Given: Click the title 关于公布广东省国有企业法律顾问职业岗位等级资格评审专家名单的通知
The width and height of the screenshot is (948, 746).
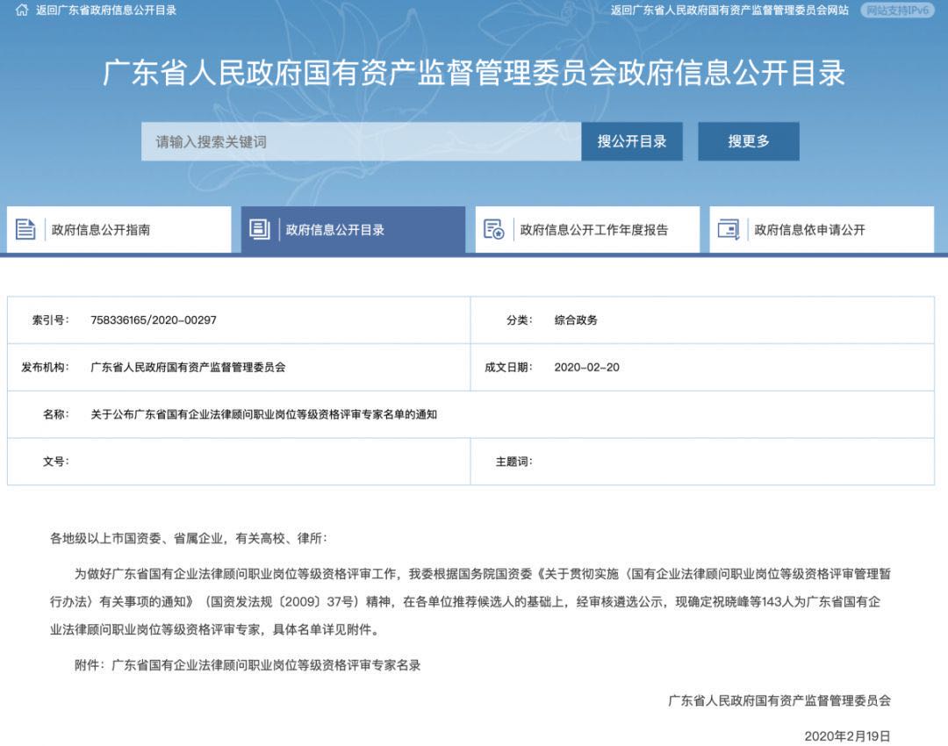Looking at the screenshot, I should click(x=263, y=414).
